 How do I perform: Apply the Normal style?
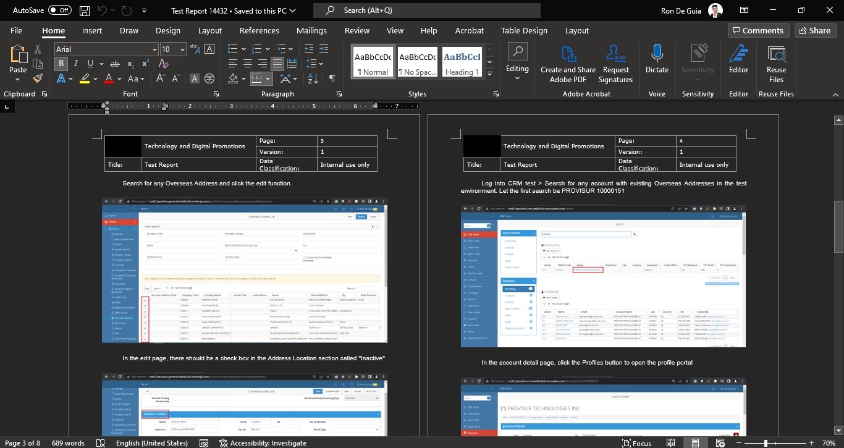point(373,62)
